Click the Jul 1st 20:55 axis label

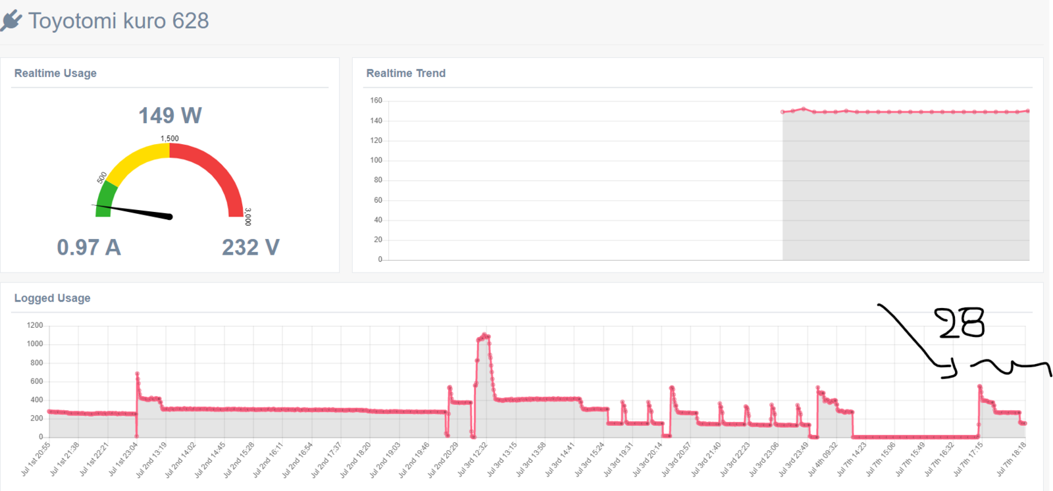coord(36,459)
